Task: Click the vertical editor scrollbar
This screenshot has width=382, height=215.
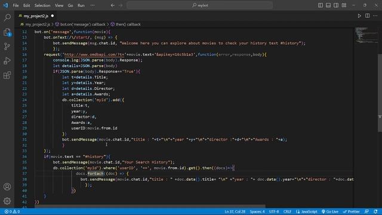Action: (380, 93)
